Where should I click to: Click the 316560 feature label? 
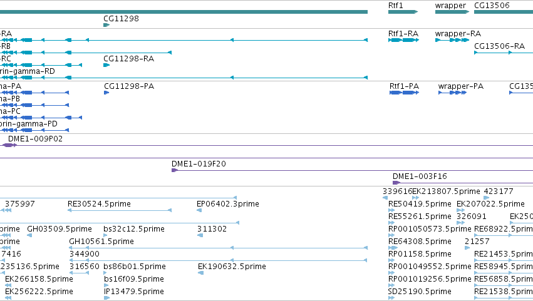coord(85,267)
